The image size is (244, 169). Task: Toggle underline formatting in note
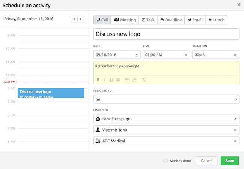[x=111, y=80]
